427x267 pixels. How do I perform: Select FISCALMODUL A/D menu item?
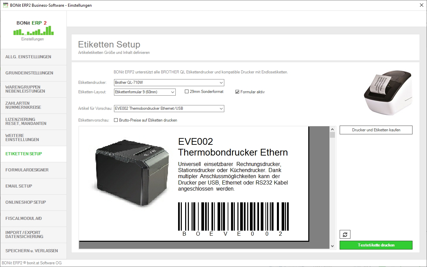[33, 219]
